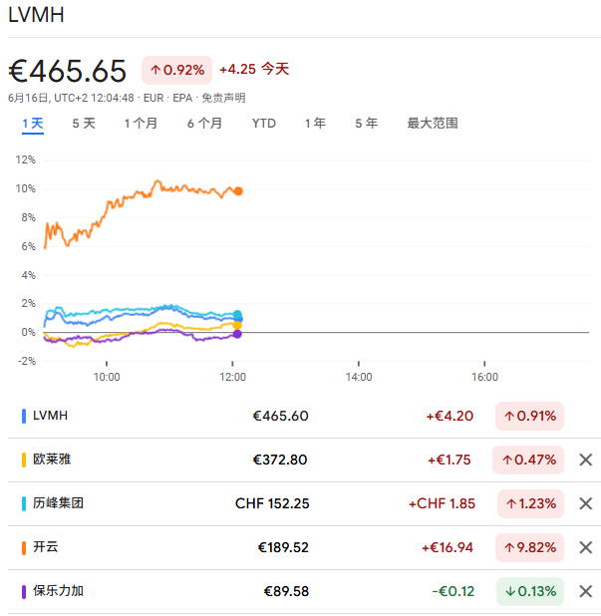Show the 6 个月 chart range
This screenshot has height=616, width=601.
pos(204,124)
